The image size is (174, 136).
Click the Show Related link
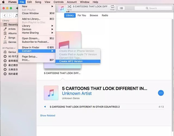(48, 115)
